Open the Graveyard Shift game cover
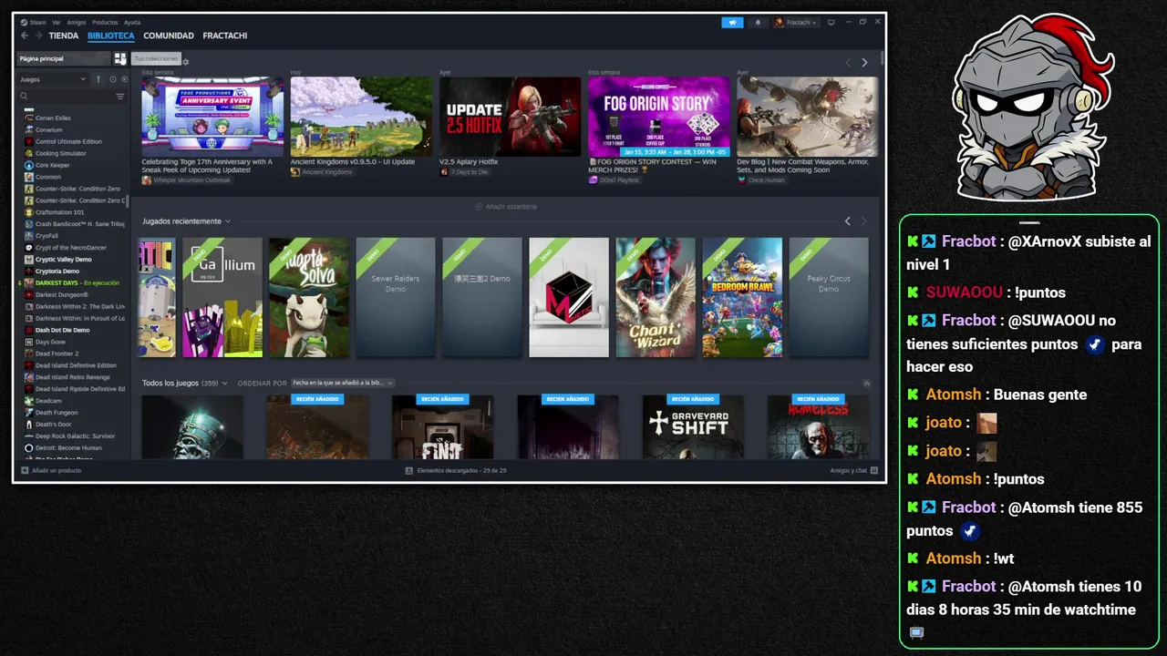This screenshot has height=656, width=1167. click(693, 426)
